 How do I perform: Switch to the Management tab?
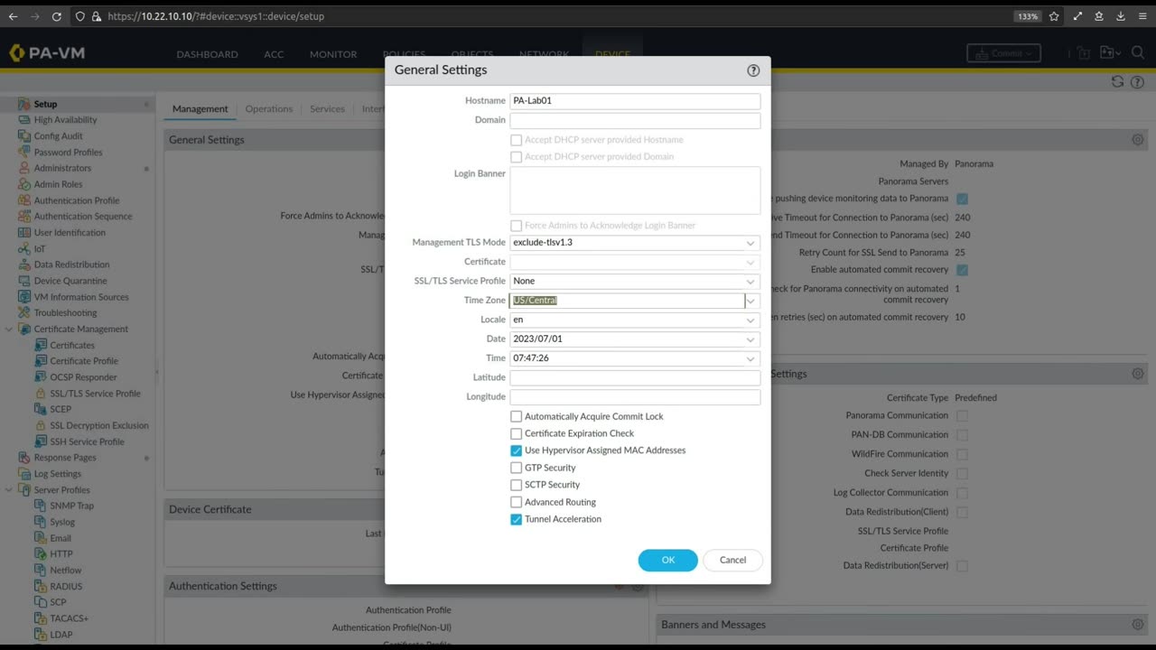pyautogui.click(x=200, y=109)
